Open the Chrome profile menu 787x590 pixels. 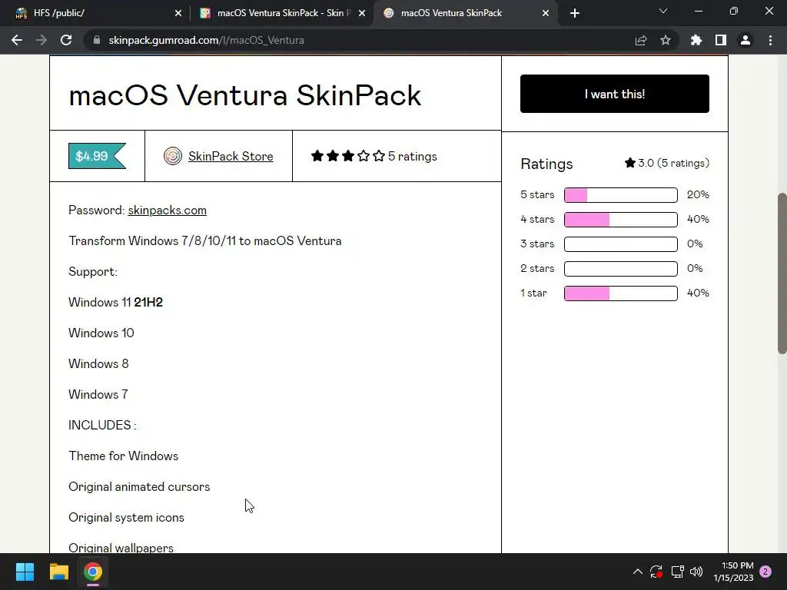pyautogui.click(x=745, y=40)
